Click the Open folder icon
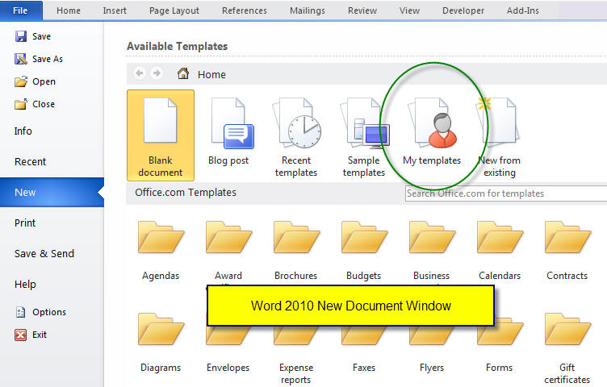The height and width of the screenshot is (387, 607). click(21, 81)
